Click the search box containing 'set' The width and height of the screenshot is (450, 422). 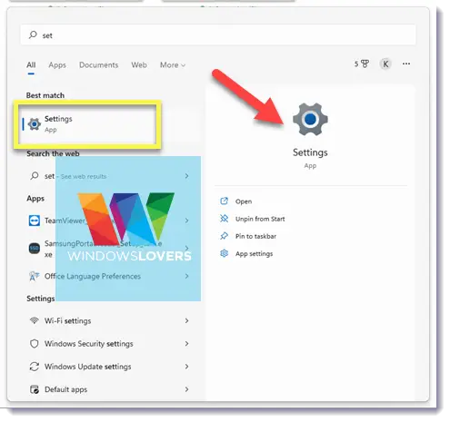(x=218, y=35)
